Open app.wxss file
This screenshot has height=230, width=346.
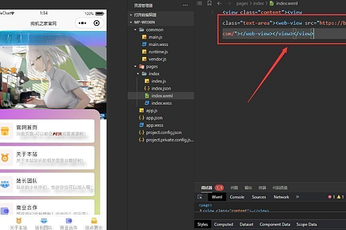pyautogui.click(x=155, y=125)
